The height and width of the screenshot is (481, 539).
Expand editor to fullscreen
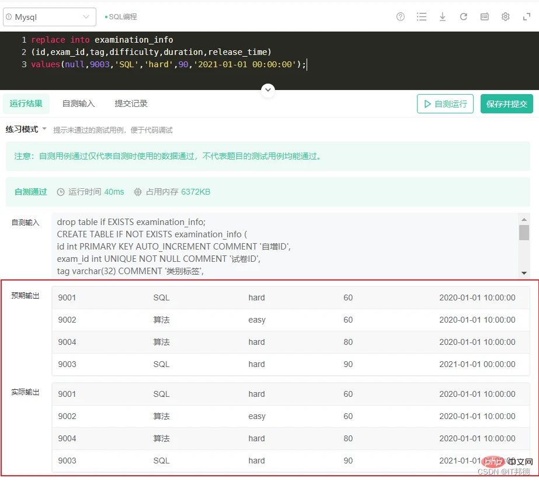pyautogui.click(x=526, y=16)
